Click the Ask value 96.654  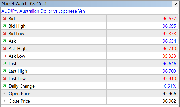[x=169, y=41]
